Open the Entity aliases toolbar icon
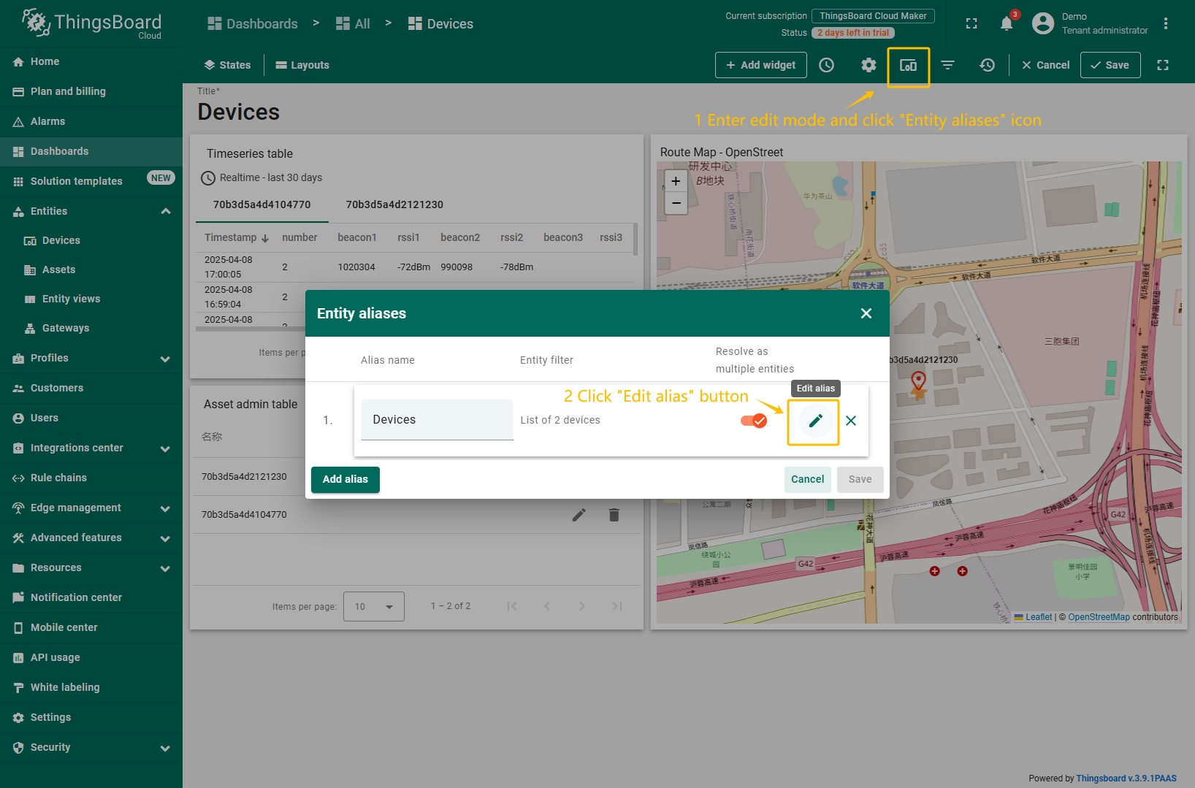Viewport: 1195px width, 788px height. pyautogui.click(x=908, y=66)
